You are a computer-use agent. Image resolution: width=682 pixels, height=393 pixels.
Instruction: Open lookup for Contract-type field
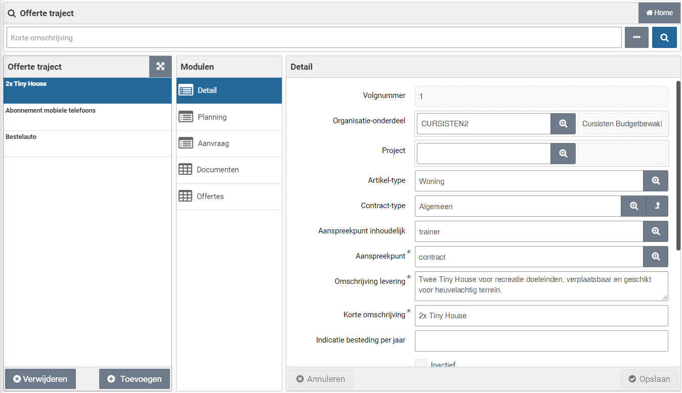pyautogui.click(x=633, y=206)
